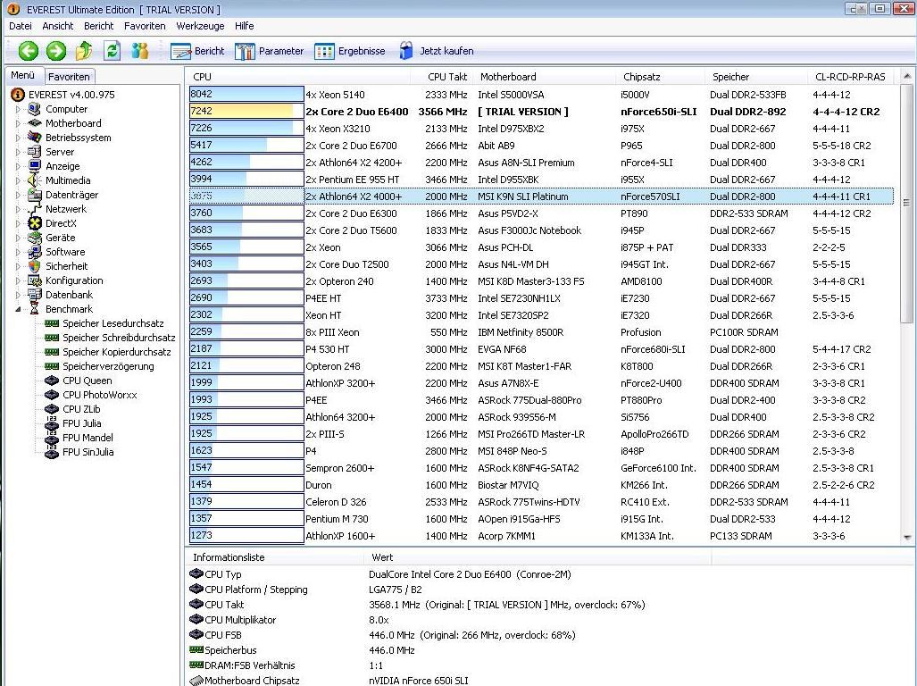Open the Ergebnisse toolbar button
Screen dimensions: 917x686
[x=350, y=51]
